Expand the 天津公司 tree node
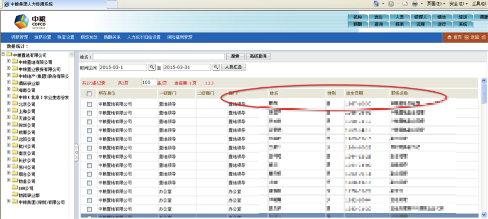The height and width of the screenshot is (219, 488). tap(8, 118)
